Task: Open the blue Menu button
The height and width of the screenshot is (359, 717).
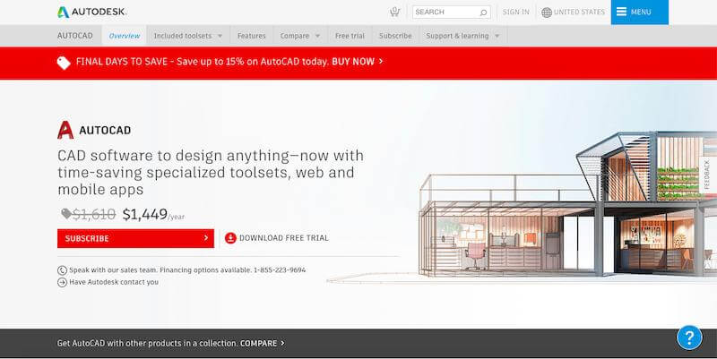Action: coord(639,12)
